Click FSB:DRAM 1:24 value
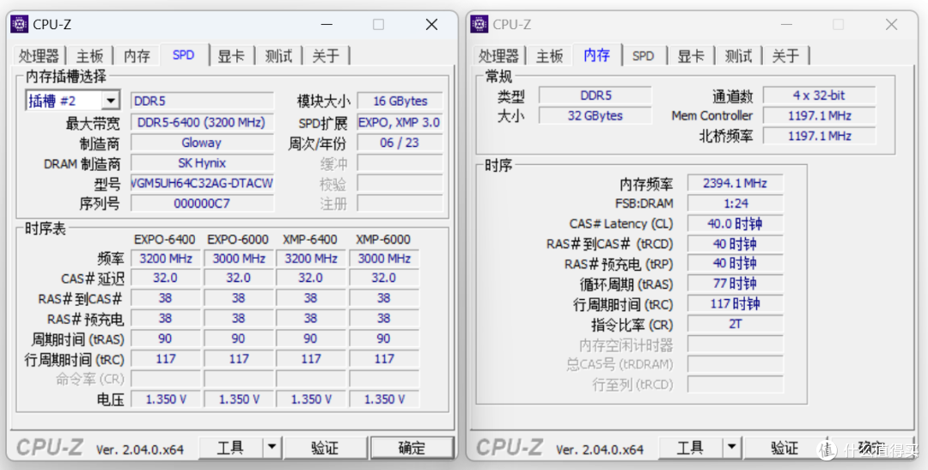Viewport: 928px width, 470px height. tap(735, 203)
